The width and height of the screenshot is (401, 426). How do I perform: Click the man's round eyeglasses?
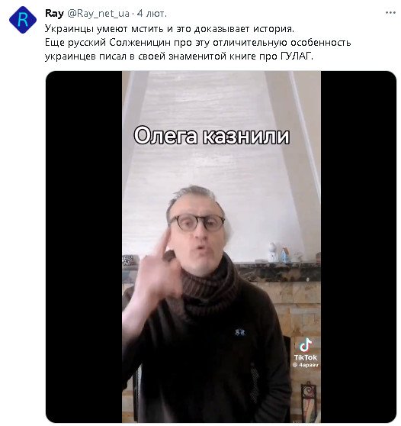[x=197, y=223]
